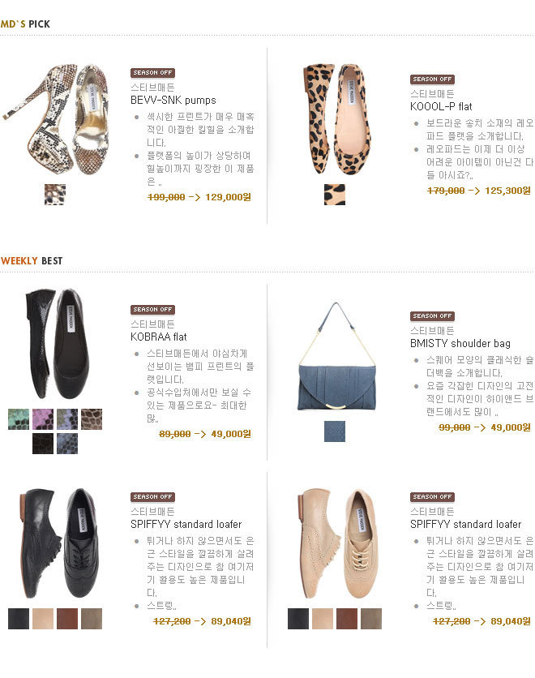Select the leopard print swatch under KOOOL-P flat
The width and height of the screenshot is (535, 678).
pyautogui.click(x=335, y=195)
